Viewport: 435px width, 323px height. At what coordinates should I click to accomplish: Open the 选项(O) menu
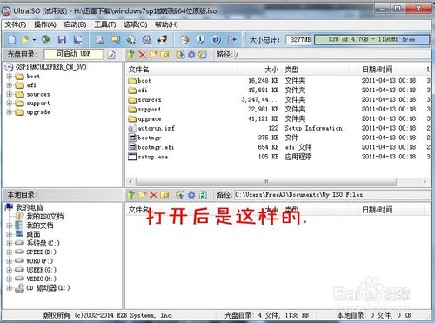pyautogui.click(x=136, y=24)
